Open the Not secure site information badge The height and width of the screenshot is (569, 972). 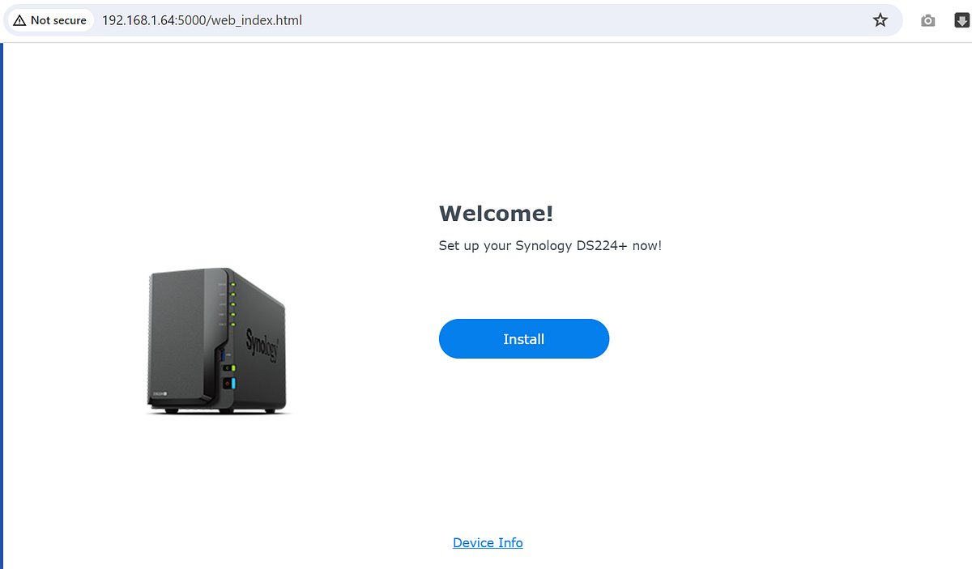(49, 20)
